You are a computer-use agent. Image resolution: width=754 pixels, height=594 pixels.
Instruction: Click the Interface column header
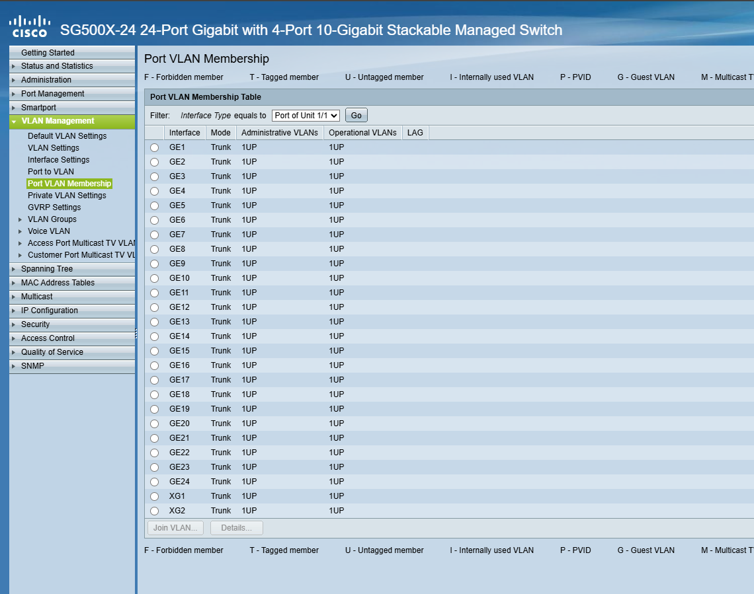tap(185, 132)
